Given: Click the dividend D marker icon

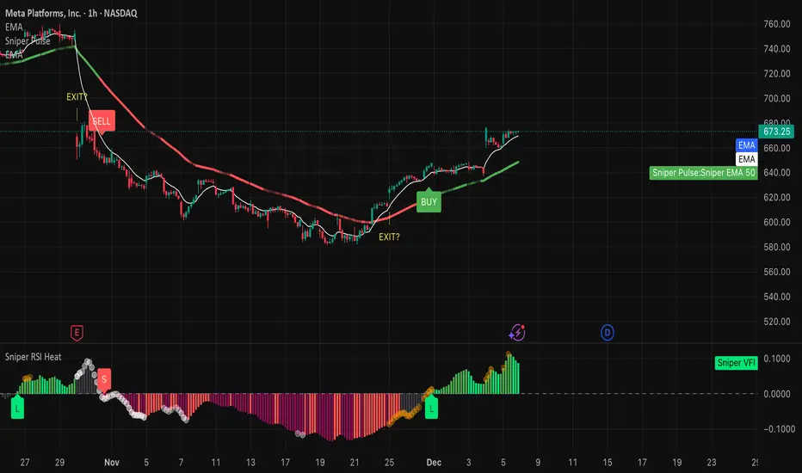Looking at the screenshot, I should 608,333.
